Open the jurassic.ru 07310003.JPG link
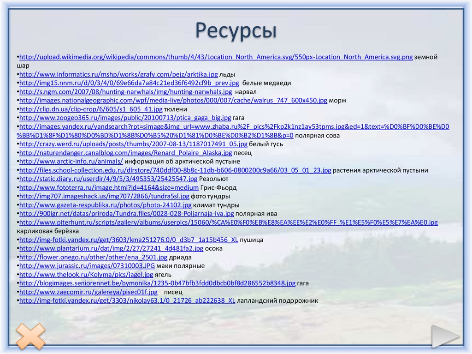This screenshot has width=472, height=354. point(87,266)
